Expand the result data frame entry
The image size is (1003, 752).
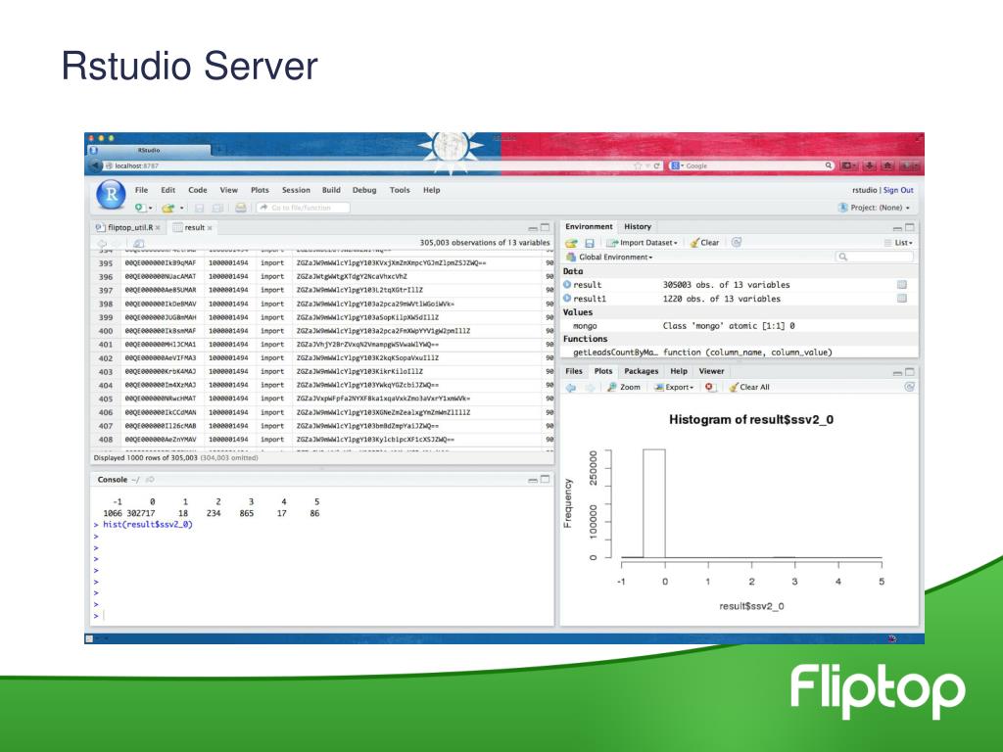click(567, 285)
